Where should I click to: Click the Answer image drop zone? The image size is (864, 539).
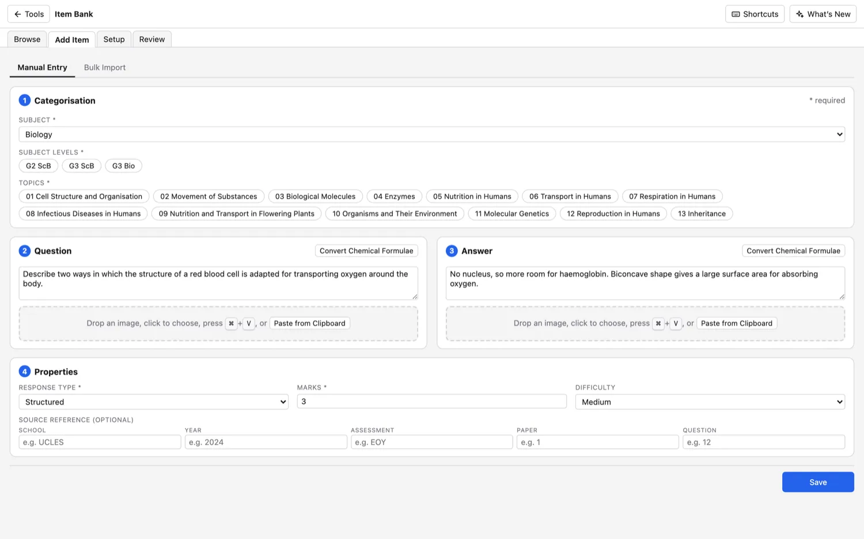tap(645, 323)
